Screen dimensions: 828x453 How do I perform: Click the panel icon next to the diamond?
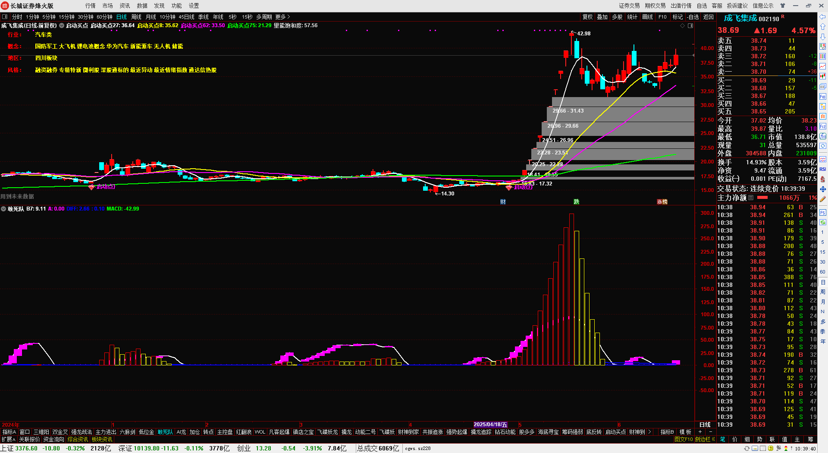690,26
